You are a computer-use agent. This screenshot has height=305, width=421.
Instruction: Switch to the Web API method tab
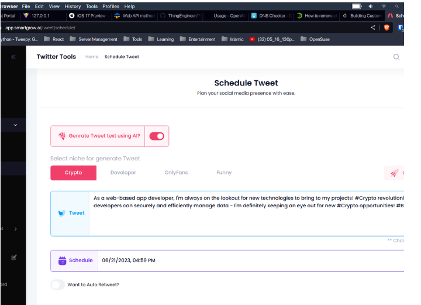pos(135,16)
